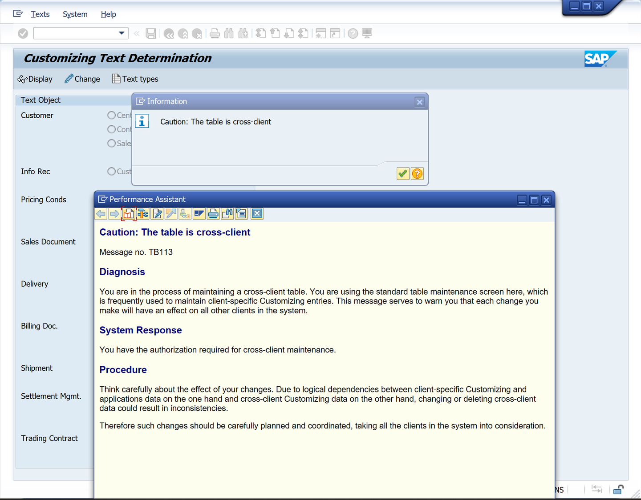Image resolution: width=641 pixels, height=500 pixels.
Task: Click the Back left-arrow in Performance Assistant
Action: point(101,214)
